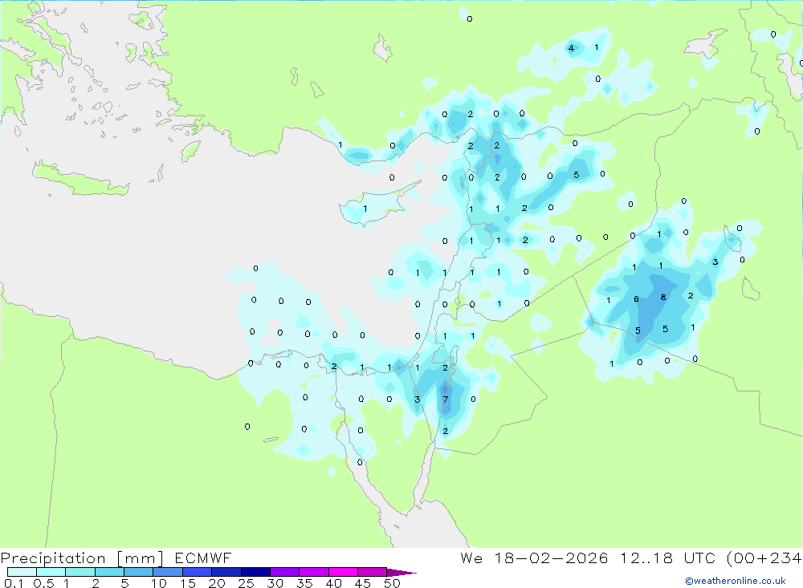The image size is (803, 588).
Task: Click the '25' legend scale label
Action: coord(247,583)
